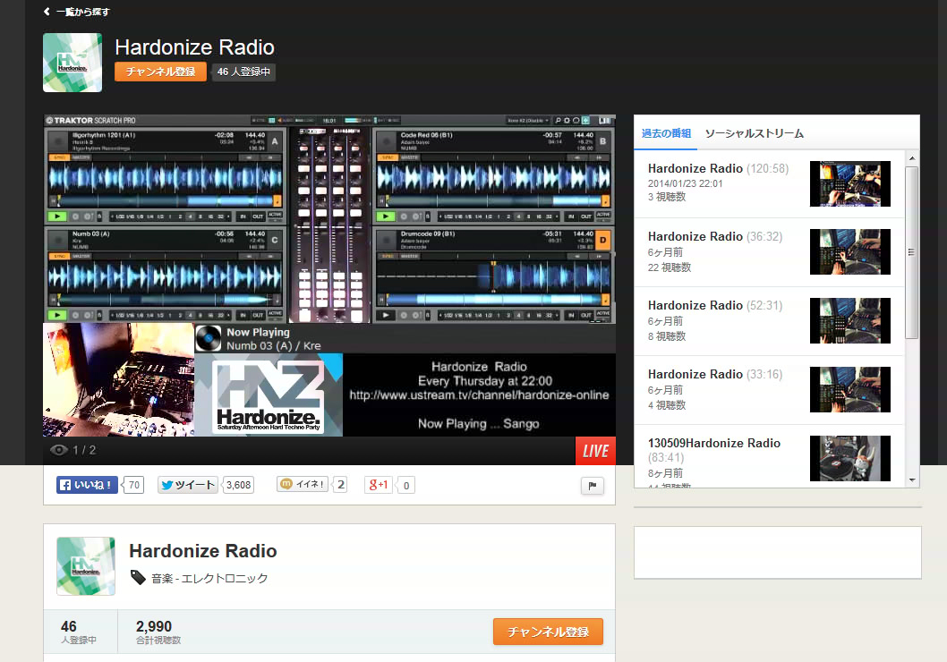Like with Facebook いいね! button
This screenshot has width=947, height=662.
pyautogui.click(x=87, y=485)
